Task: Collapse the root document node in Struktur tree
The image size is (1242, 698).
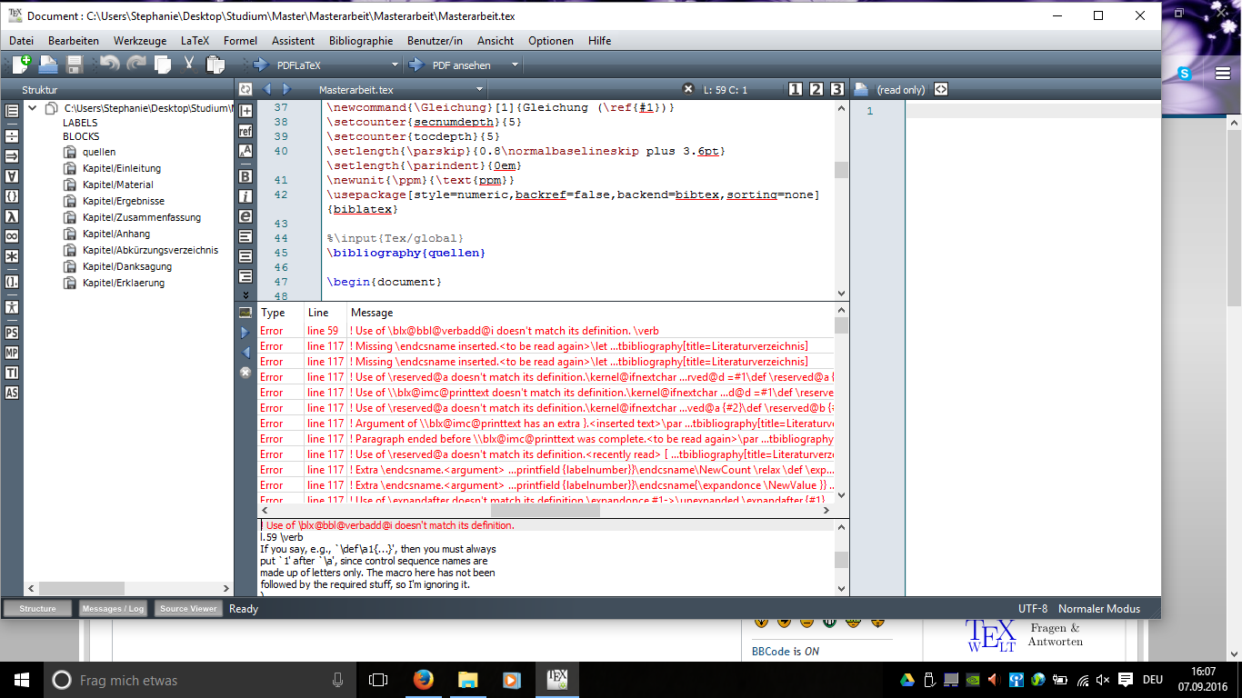Action: [x=33, y=108]
